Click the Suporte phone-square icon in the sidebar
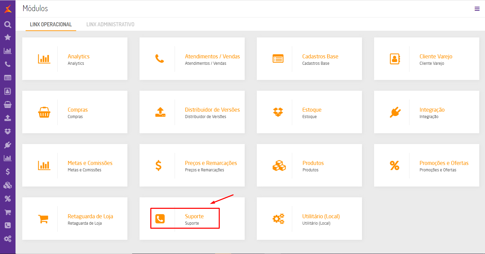Screen dimensions: 485x254 (x=7, y=225)
